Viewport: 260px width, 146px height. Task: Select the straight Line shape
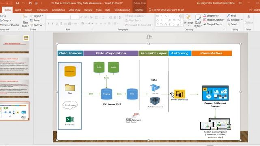tap(162, 16)
